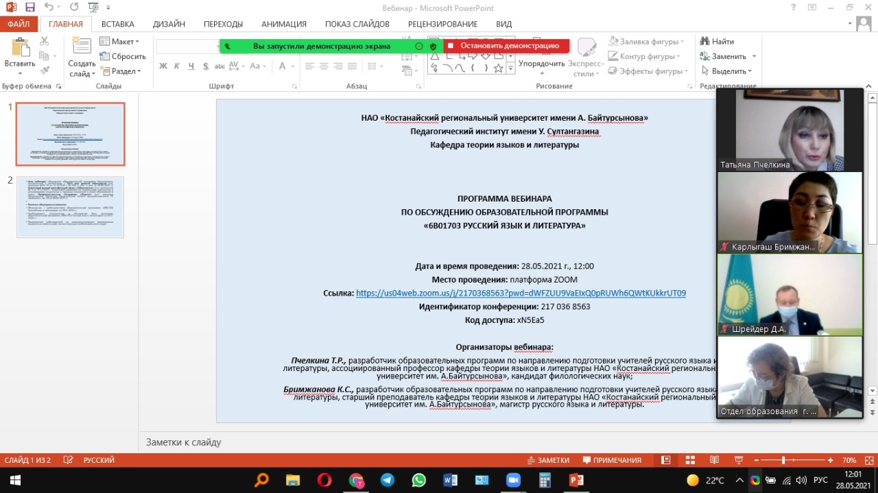The image size is (878, 493).
Task: Expand the Выделить select dropdown
Action: (x=726, y=71)
